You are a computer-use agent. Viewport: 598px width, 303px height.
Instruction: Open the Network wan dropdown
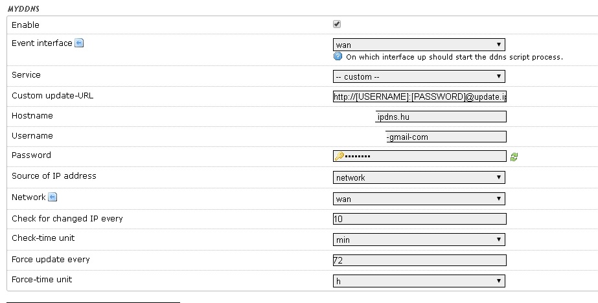coord(419,199)
